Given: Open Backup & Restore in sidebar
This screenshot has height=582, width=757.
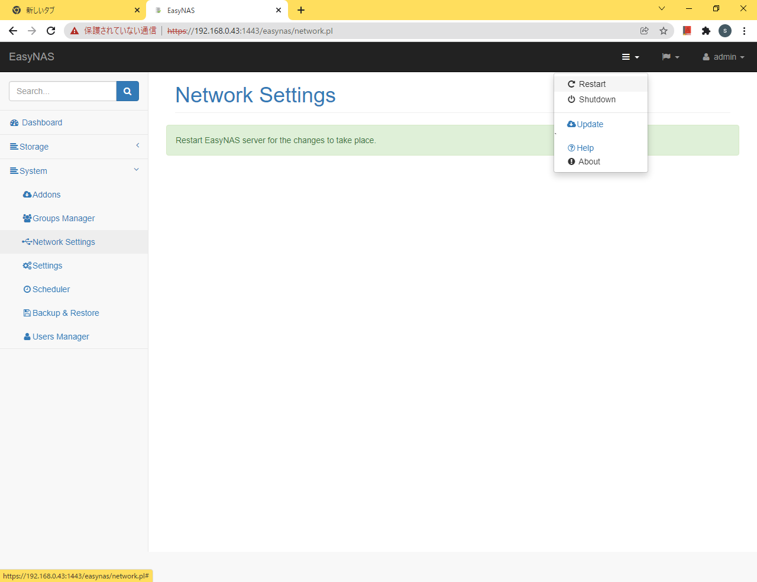Looking at the screenshot, I should point(65,313).
